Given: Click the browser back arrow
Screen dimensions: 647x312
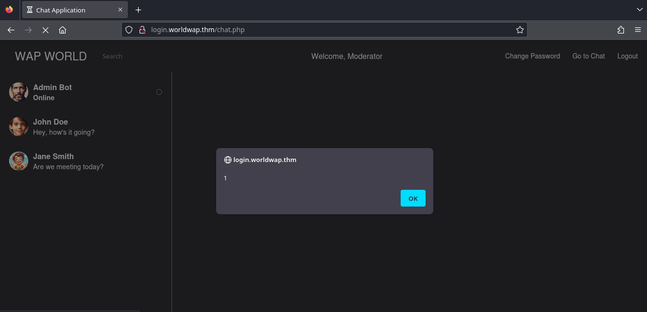Looking at the screenshot, I should point(11,30).
